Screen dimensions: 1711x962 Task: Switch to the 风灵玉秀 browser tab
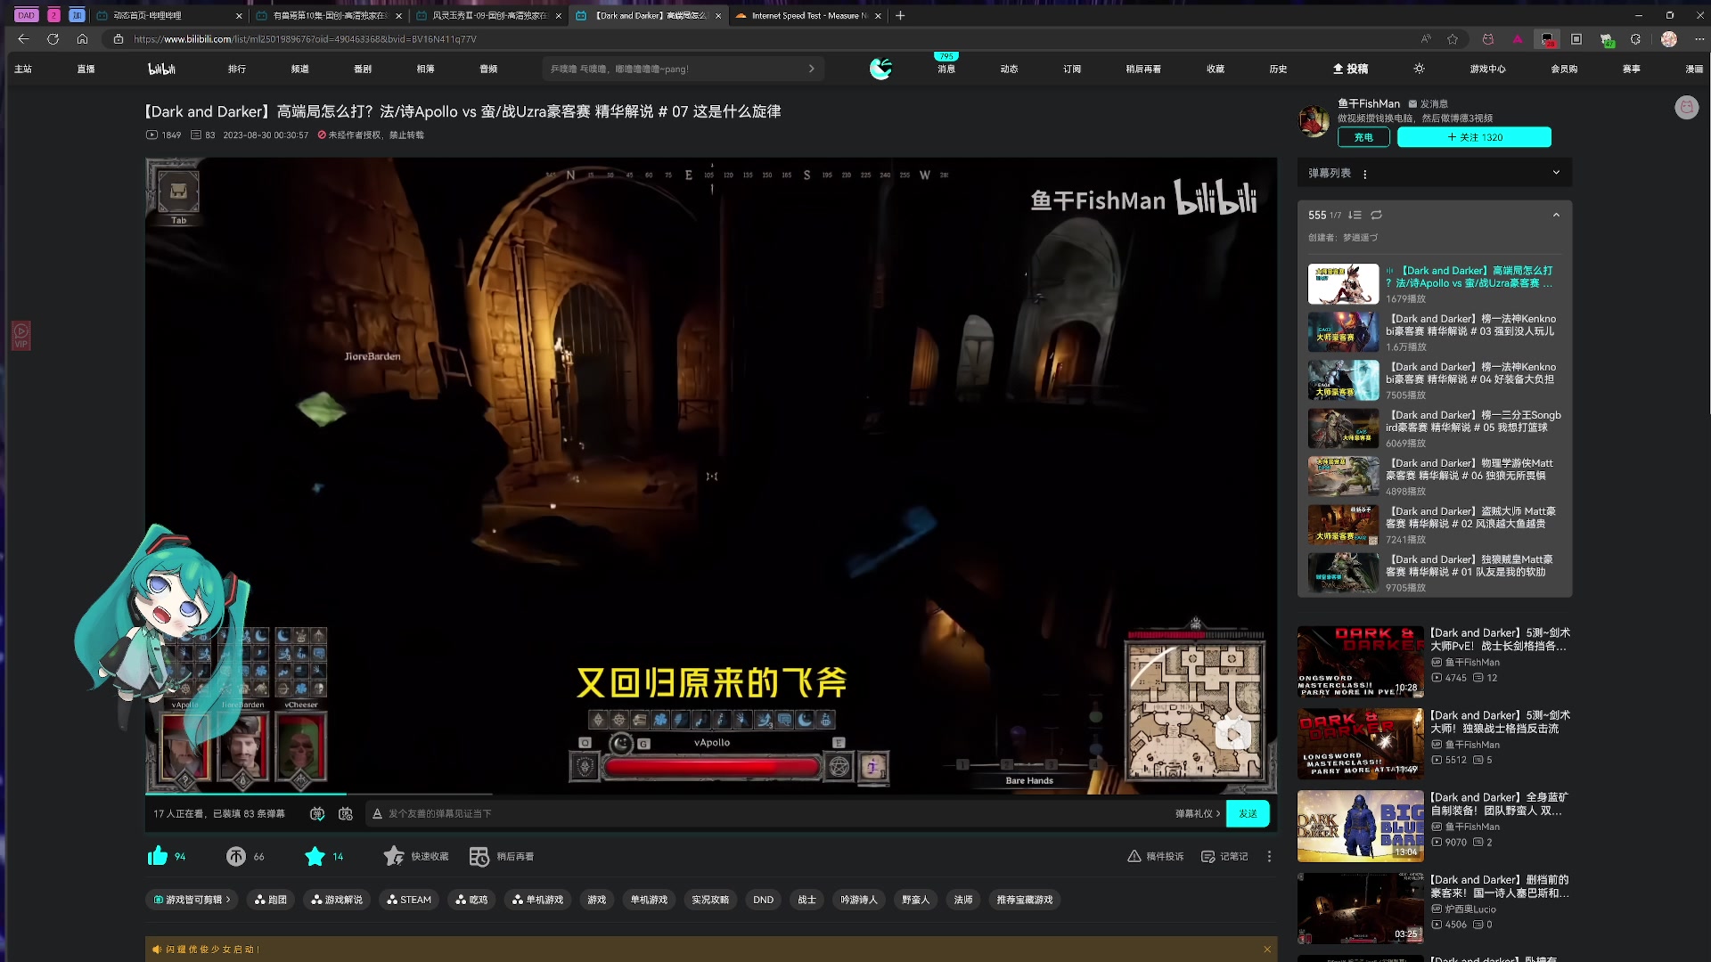[488, 15]
